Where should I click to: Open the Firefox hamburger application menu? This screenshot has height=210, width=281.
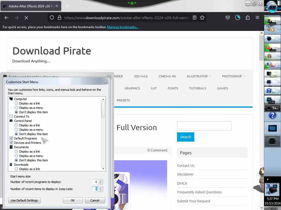click(257, 17)
